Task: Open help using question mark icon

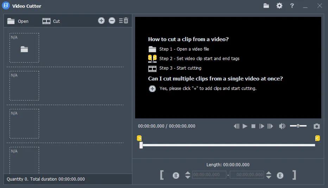Action: click(292, 6)
